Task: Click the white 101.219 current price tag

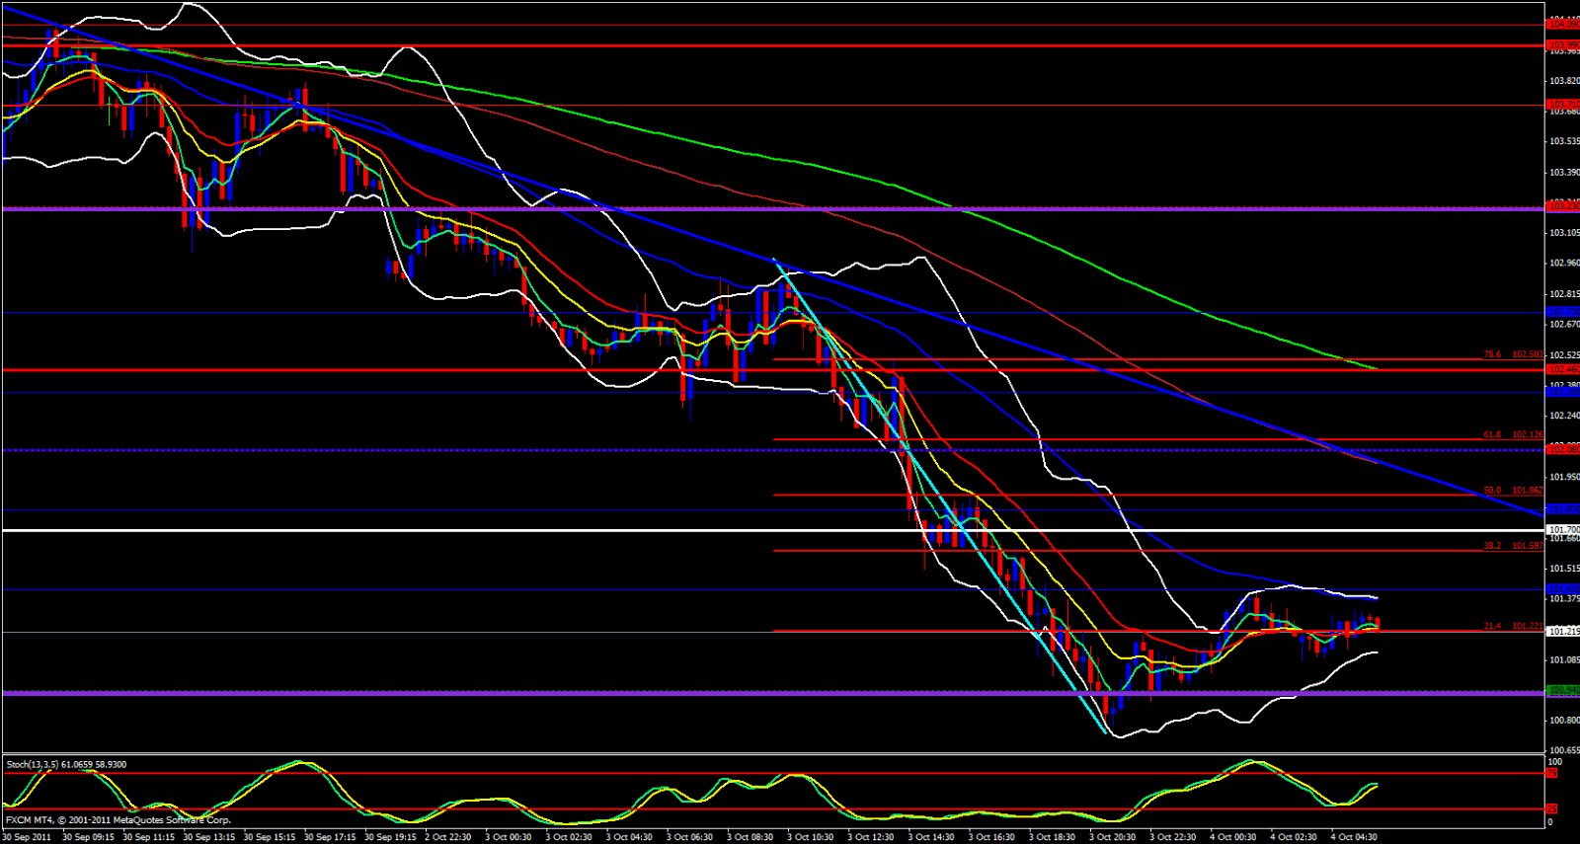Action: tap(1563, 632)
